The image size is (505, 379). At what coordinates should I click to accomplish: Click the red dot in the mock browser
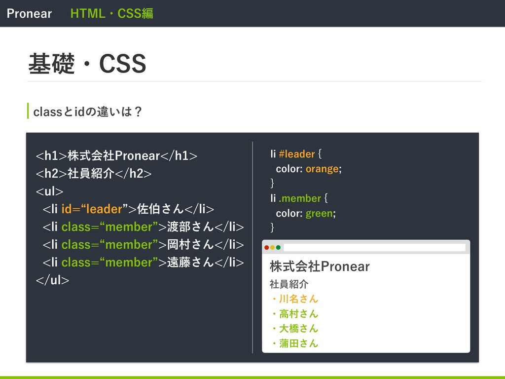(x=267, y=247)
